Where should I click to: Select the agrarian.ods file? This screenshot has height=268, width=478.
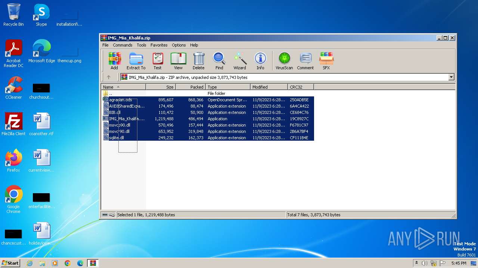pos(207,100)
